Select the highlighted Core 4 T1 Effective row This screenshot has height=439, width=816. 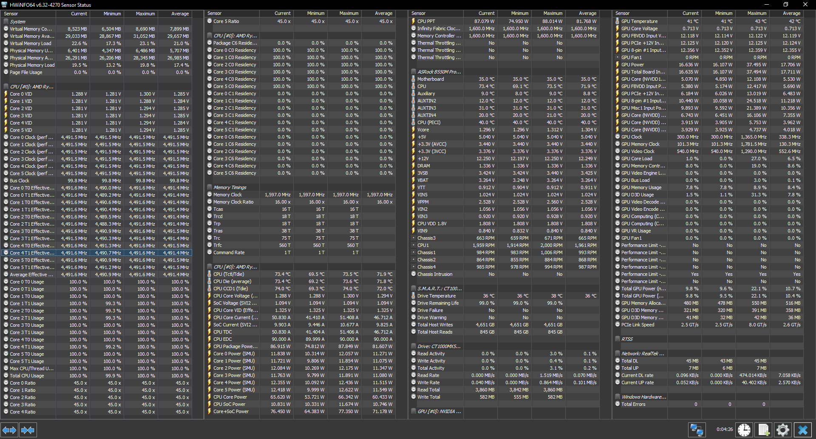coord(97,253)
